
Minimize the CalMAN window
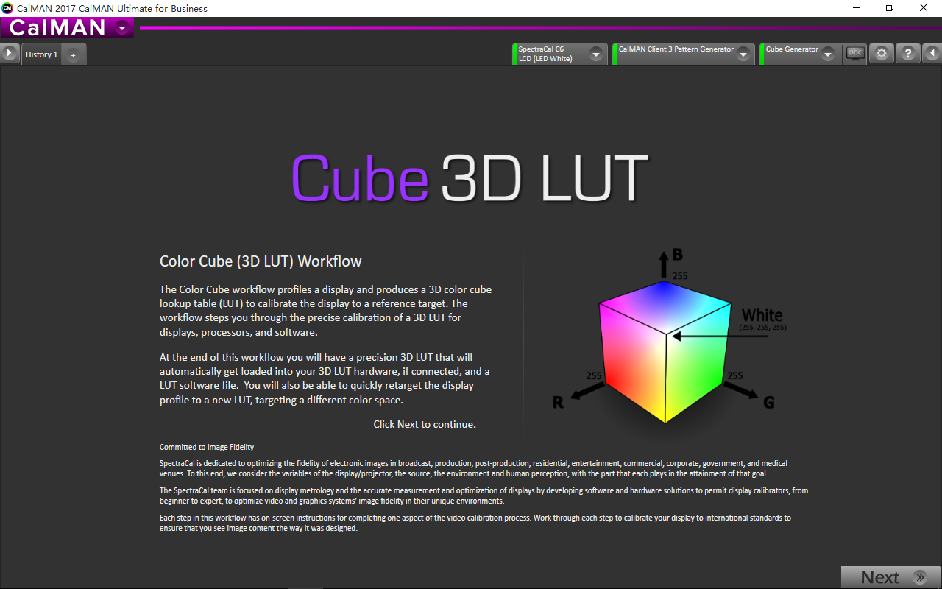(857, 8)
